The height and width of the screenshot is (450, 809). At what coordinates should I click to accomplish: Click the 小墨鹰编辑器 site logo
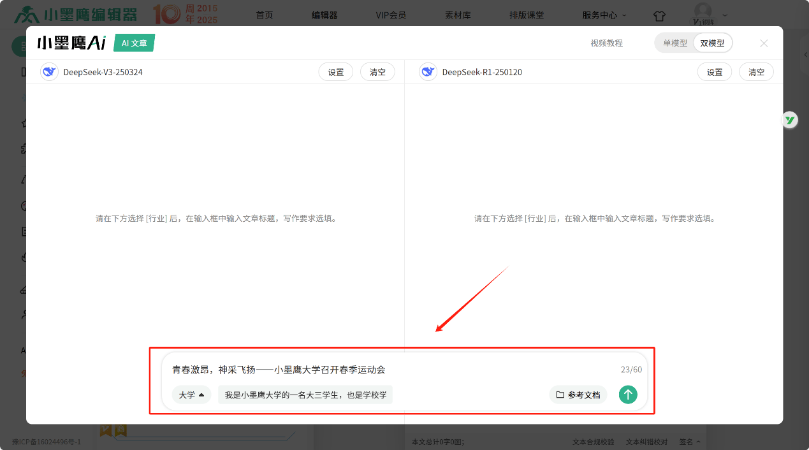pyautogui.click(x=76, y=14)
